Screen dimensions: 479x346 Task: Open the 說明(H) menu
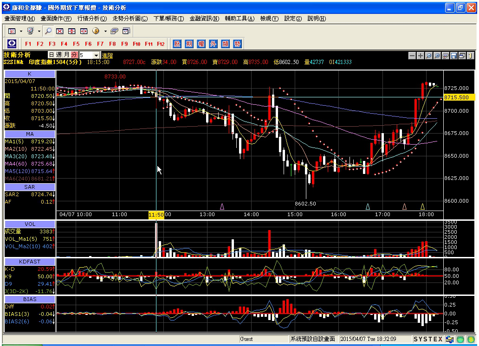[x=317, y=19]
